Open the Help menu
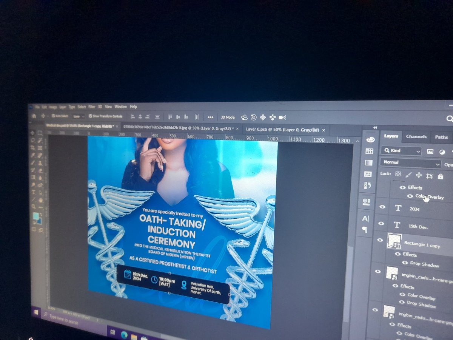The height and width of the screenshot is (340, 453). click(x=133, y=107)
